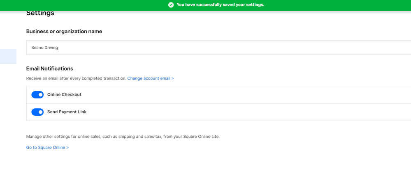Screen dimensions: 411x176
Task: Click the "successfully saved your settings" banner message
Action: 220,5
